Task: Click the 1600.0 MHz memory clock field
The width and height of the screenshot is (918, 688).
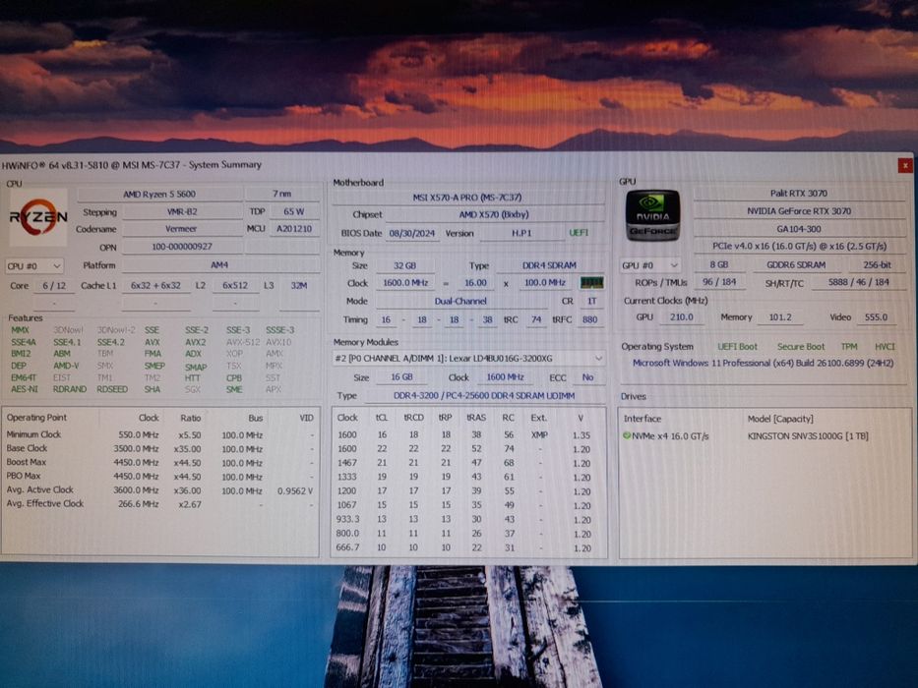Action: [405, 283]
